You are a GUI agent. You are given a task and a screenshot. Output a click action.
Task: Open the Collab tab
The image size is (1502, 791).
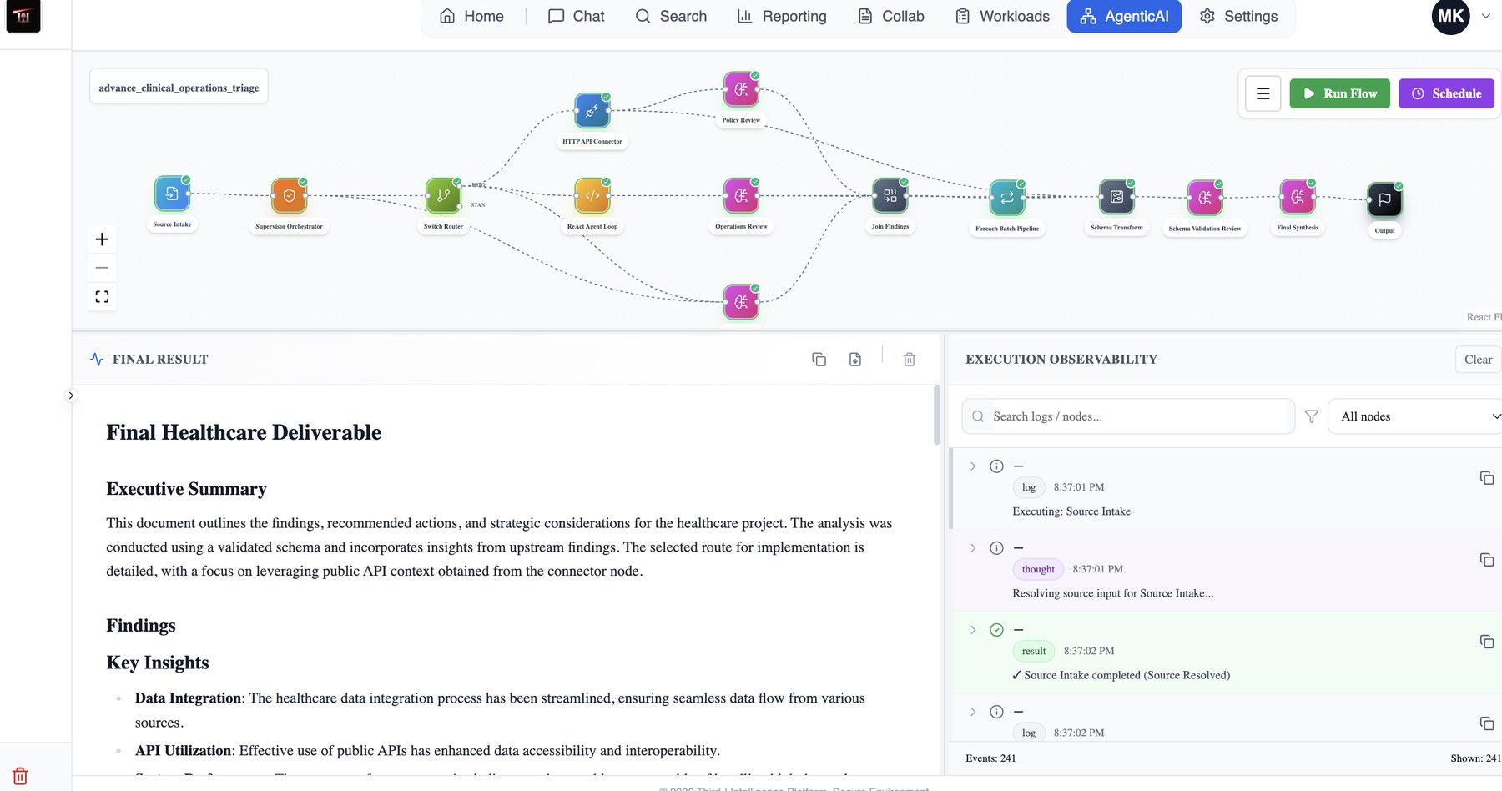(891, 16)
